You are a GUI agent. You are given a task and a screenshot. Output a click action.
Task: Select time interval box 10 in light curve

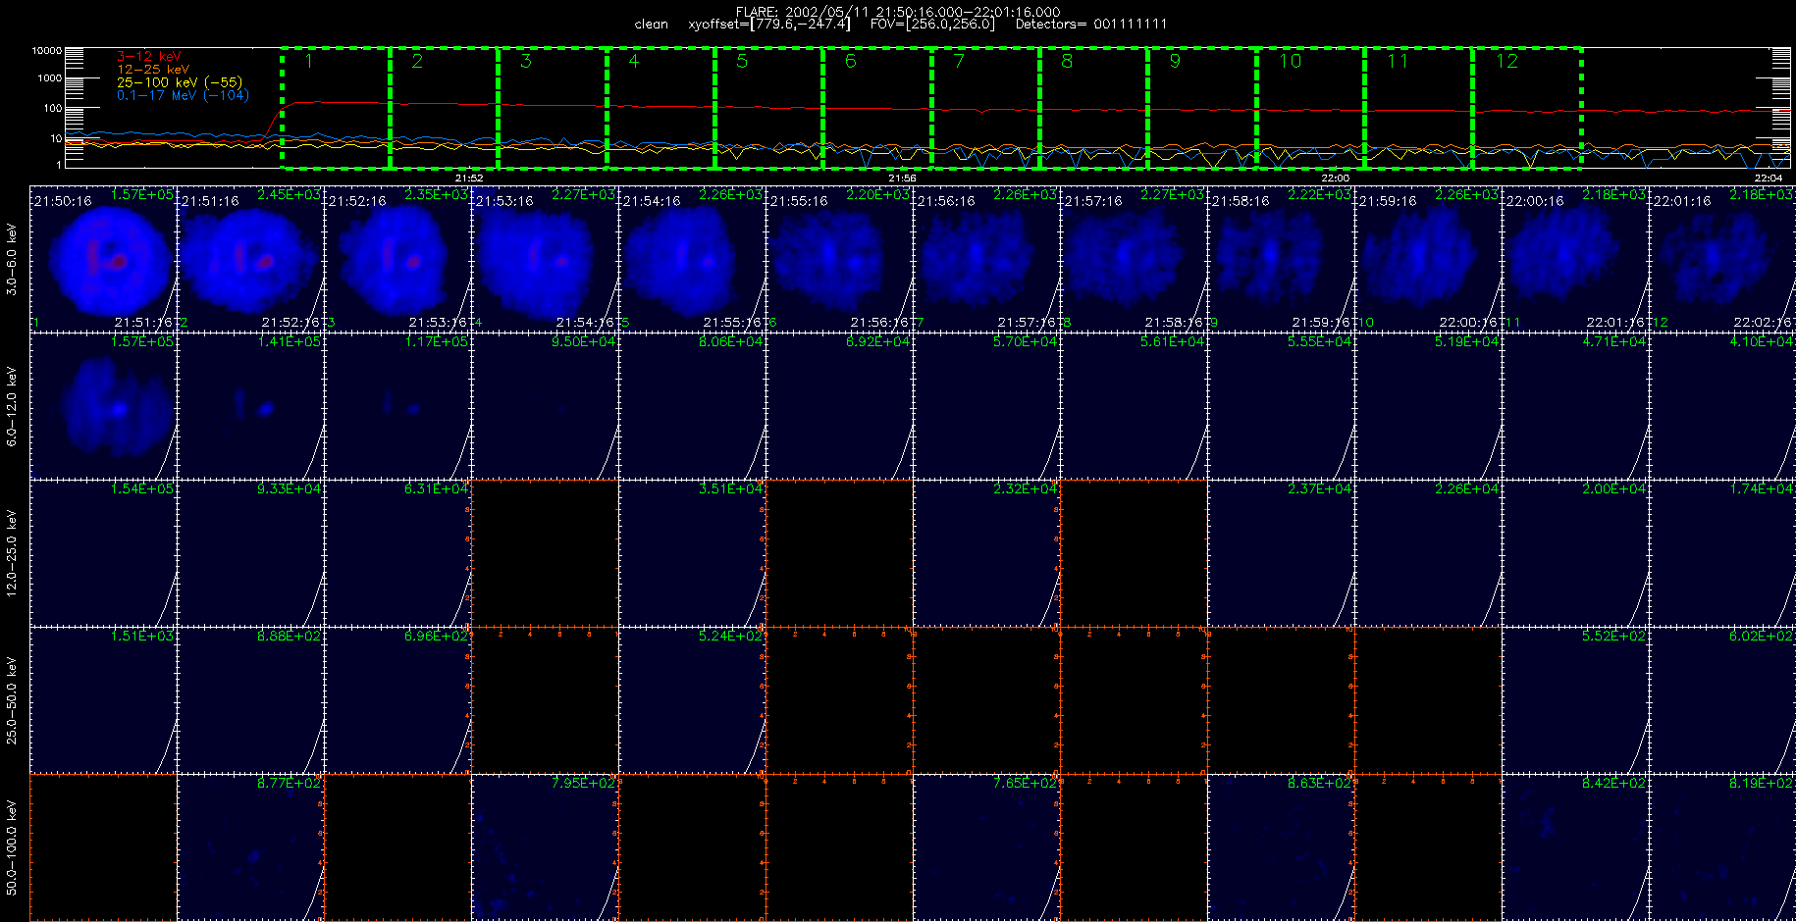pyautogui.click(x=1310, y=108)
